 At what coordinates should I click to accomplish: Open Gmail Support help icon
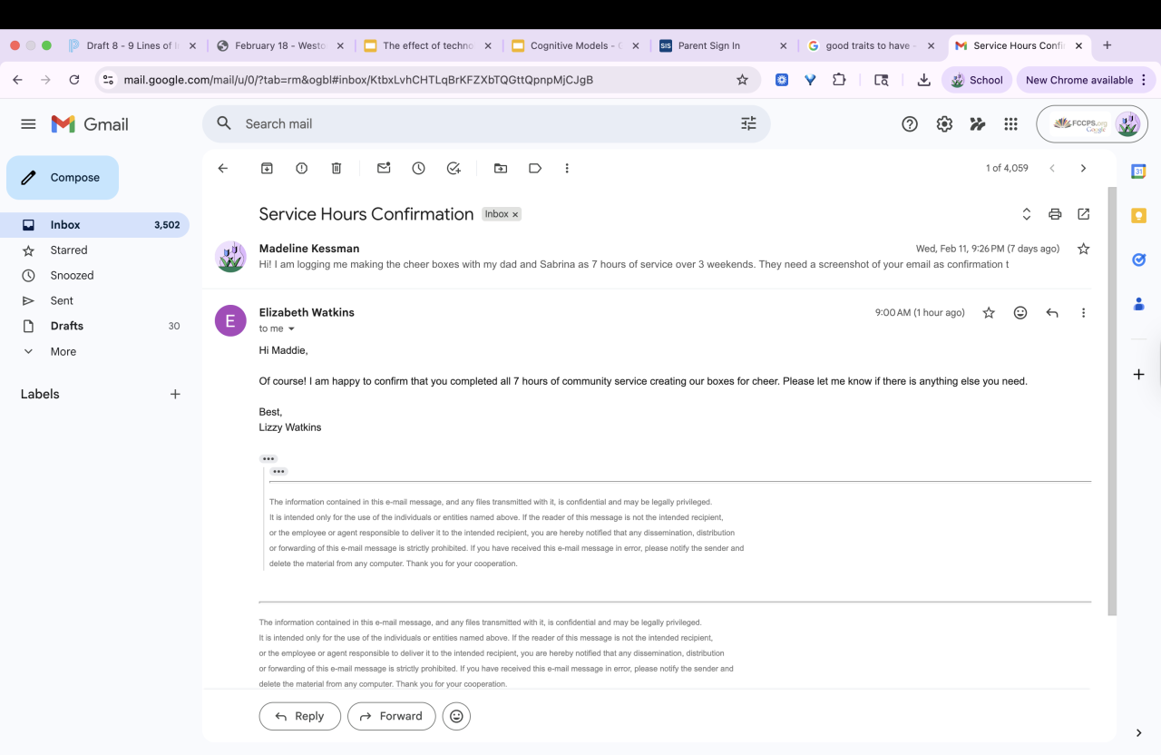click(x=910, y=124)
